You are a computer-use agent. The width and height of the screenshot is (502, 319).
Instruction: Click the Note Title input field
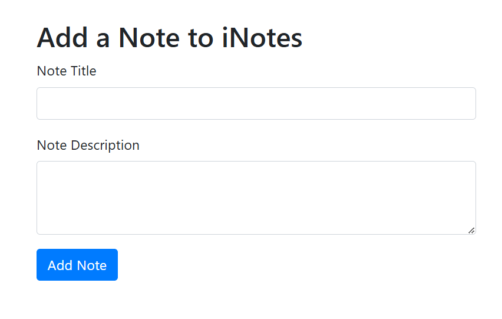(x=256, y=104)
